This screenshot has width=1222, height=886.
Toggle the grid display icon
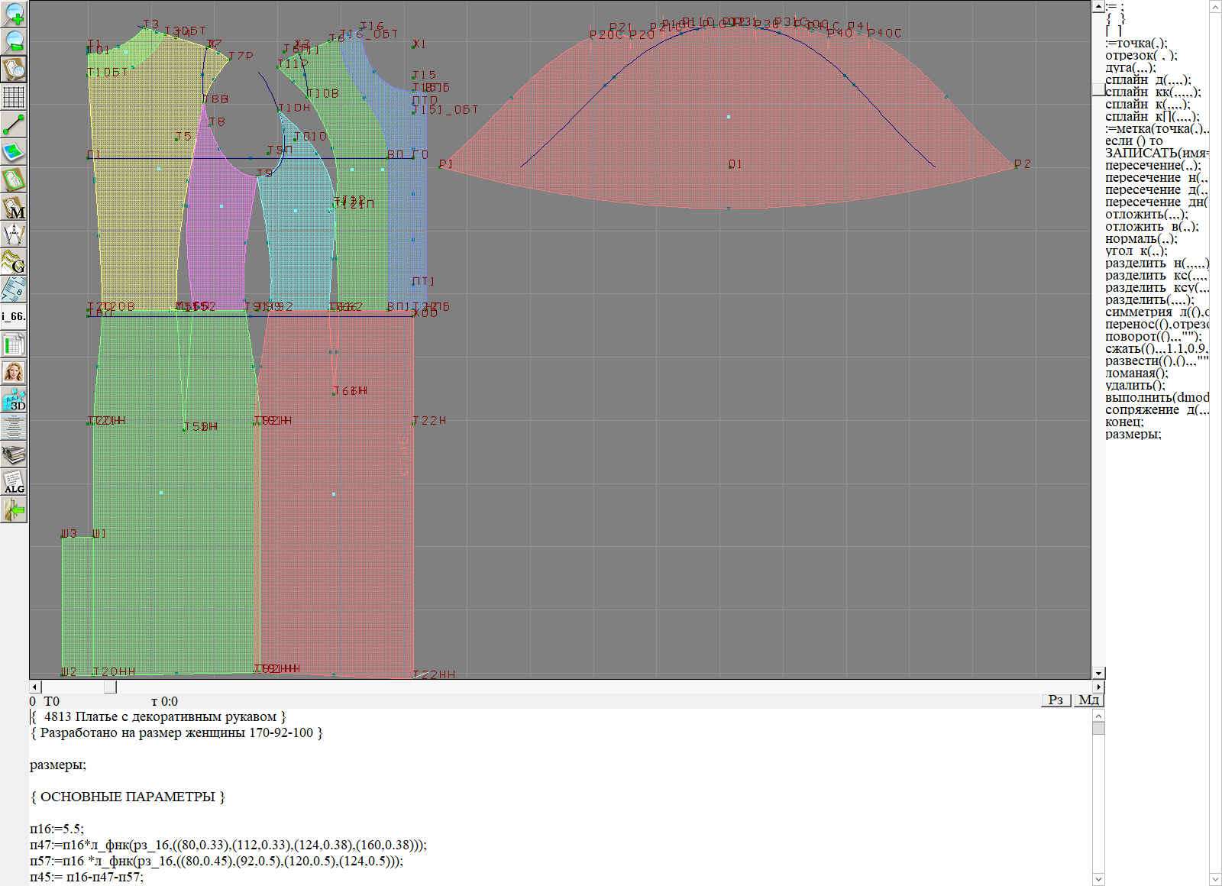(14, 97)
